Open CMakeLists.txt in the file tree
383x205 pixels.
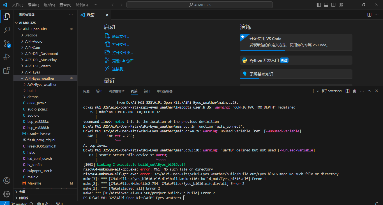[x=45, y=134]
